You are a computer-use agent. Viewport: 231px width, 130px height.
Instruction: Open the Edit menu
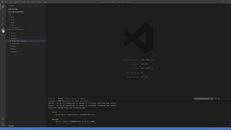11,2
